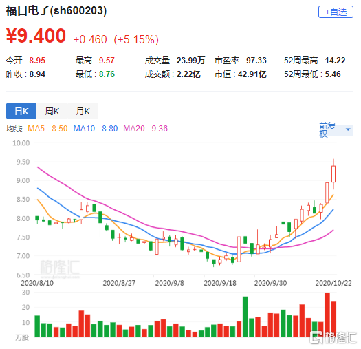
Task: Click percent change (+5.15%)
Action: coord(136,40)
